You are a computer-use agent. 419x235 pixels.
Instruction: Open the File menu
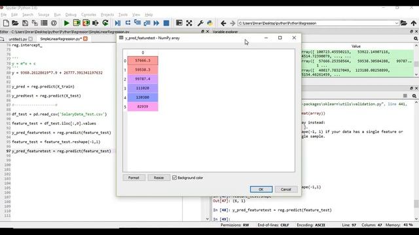pyautogui.click(x=3, y=14)
